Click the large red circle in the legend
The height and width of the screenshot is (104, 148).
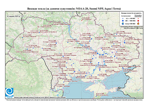pyautogui.click(x=138, y=21)
